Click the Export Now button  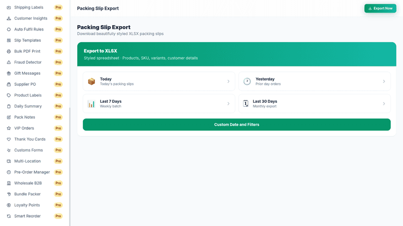[x=380, y=8]
